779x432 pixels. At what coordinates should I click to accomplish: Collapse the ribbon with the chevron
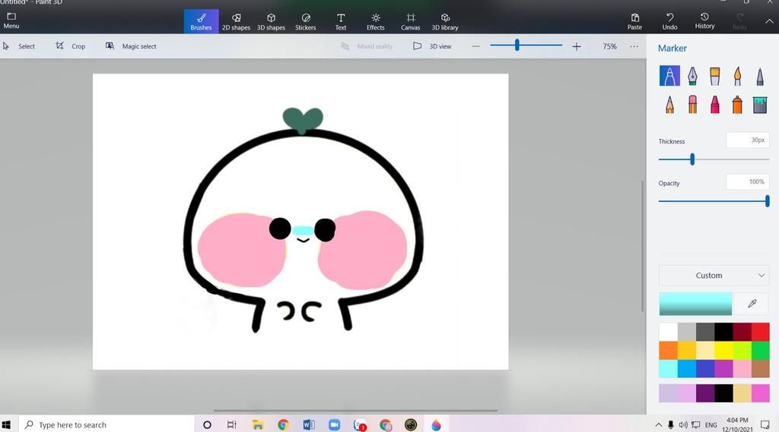[x=769, y=21]
